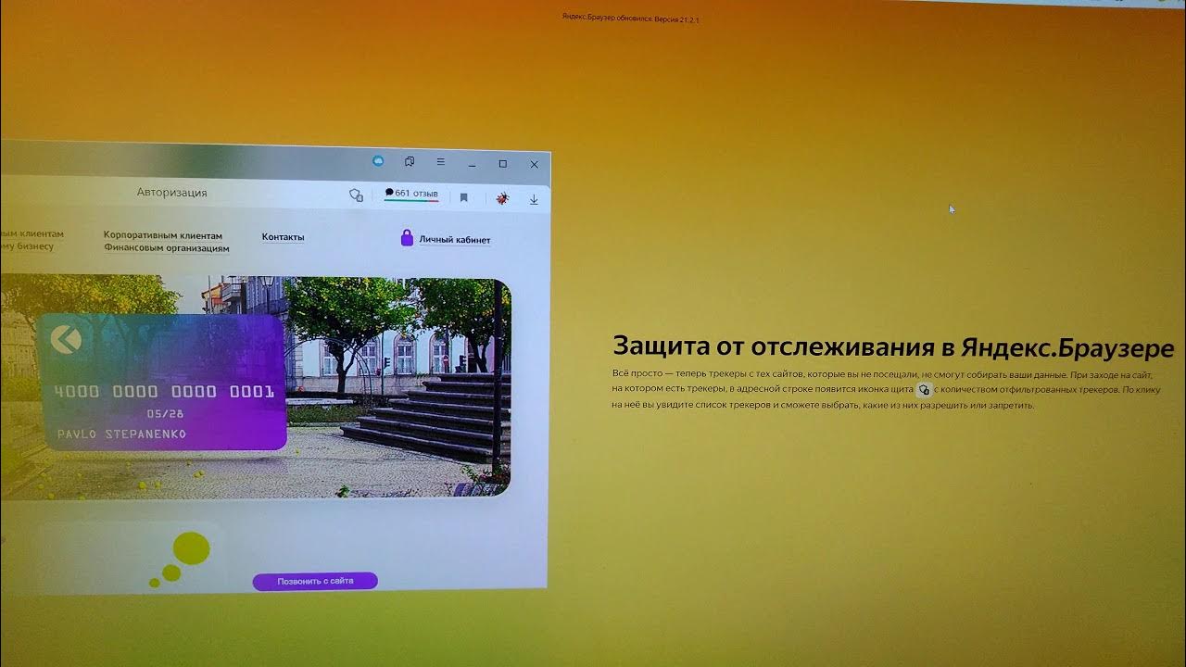Screen dimensions: 1186x667
Task: Click the blue cloud profile icon
Action: click(378, 161)
